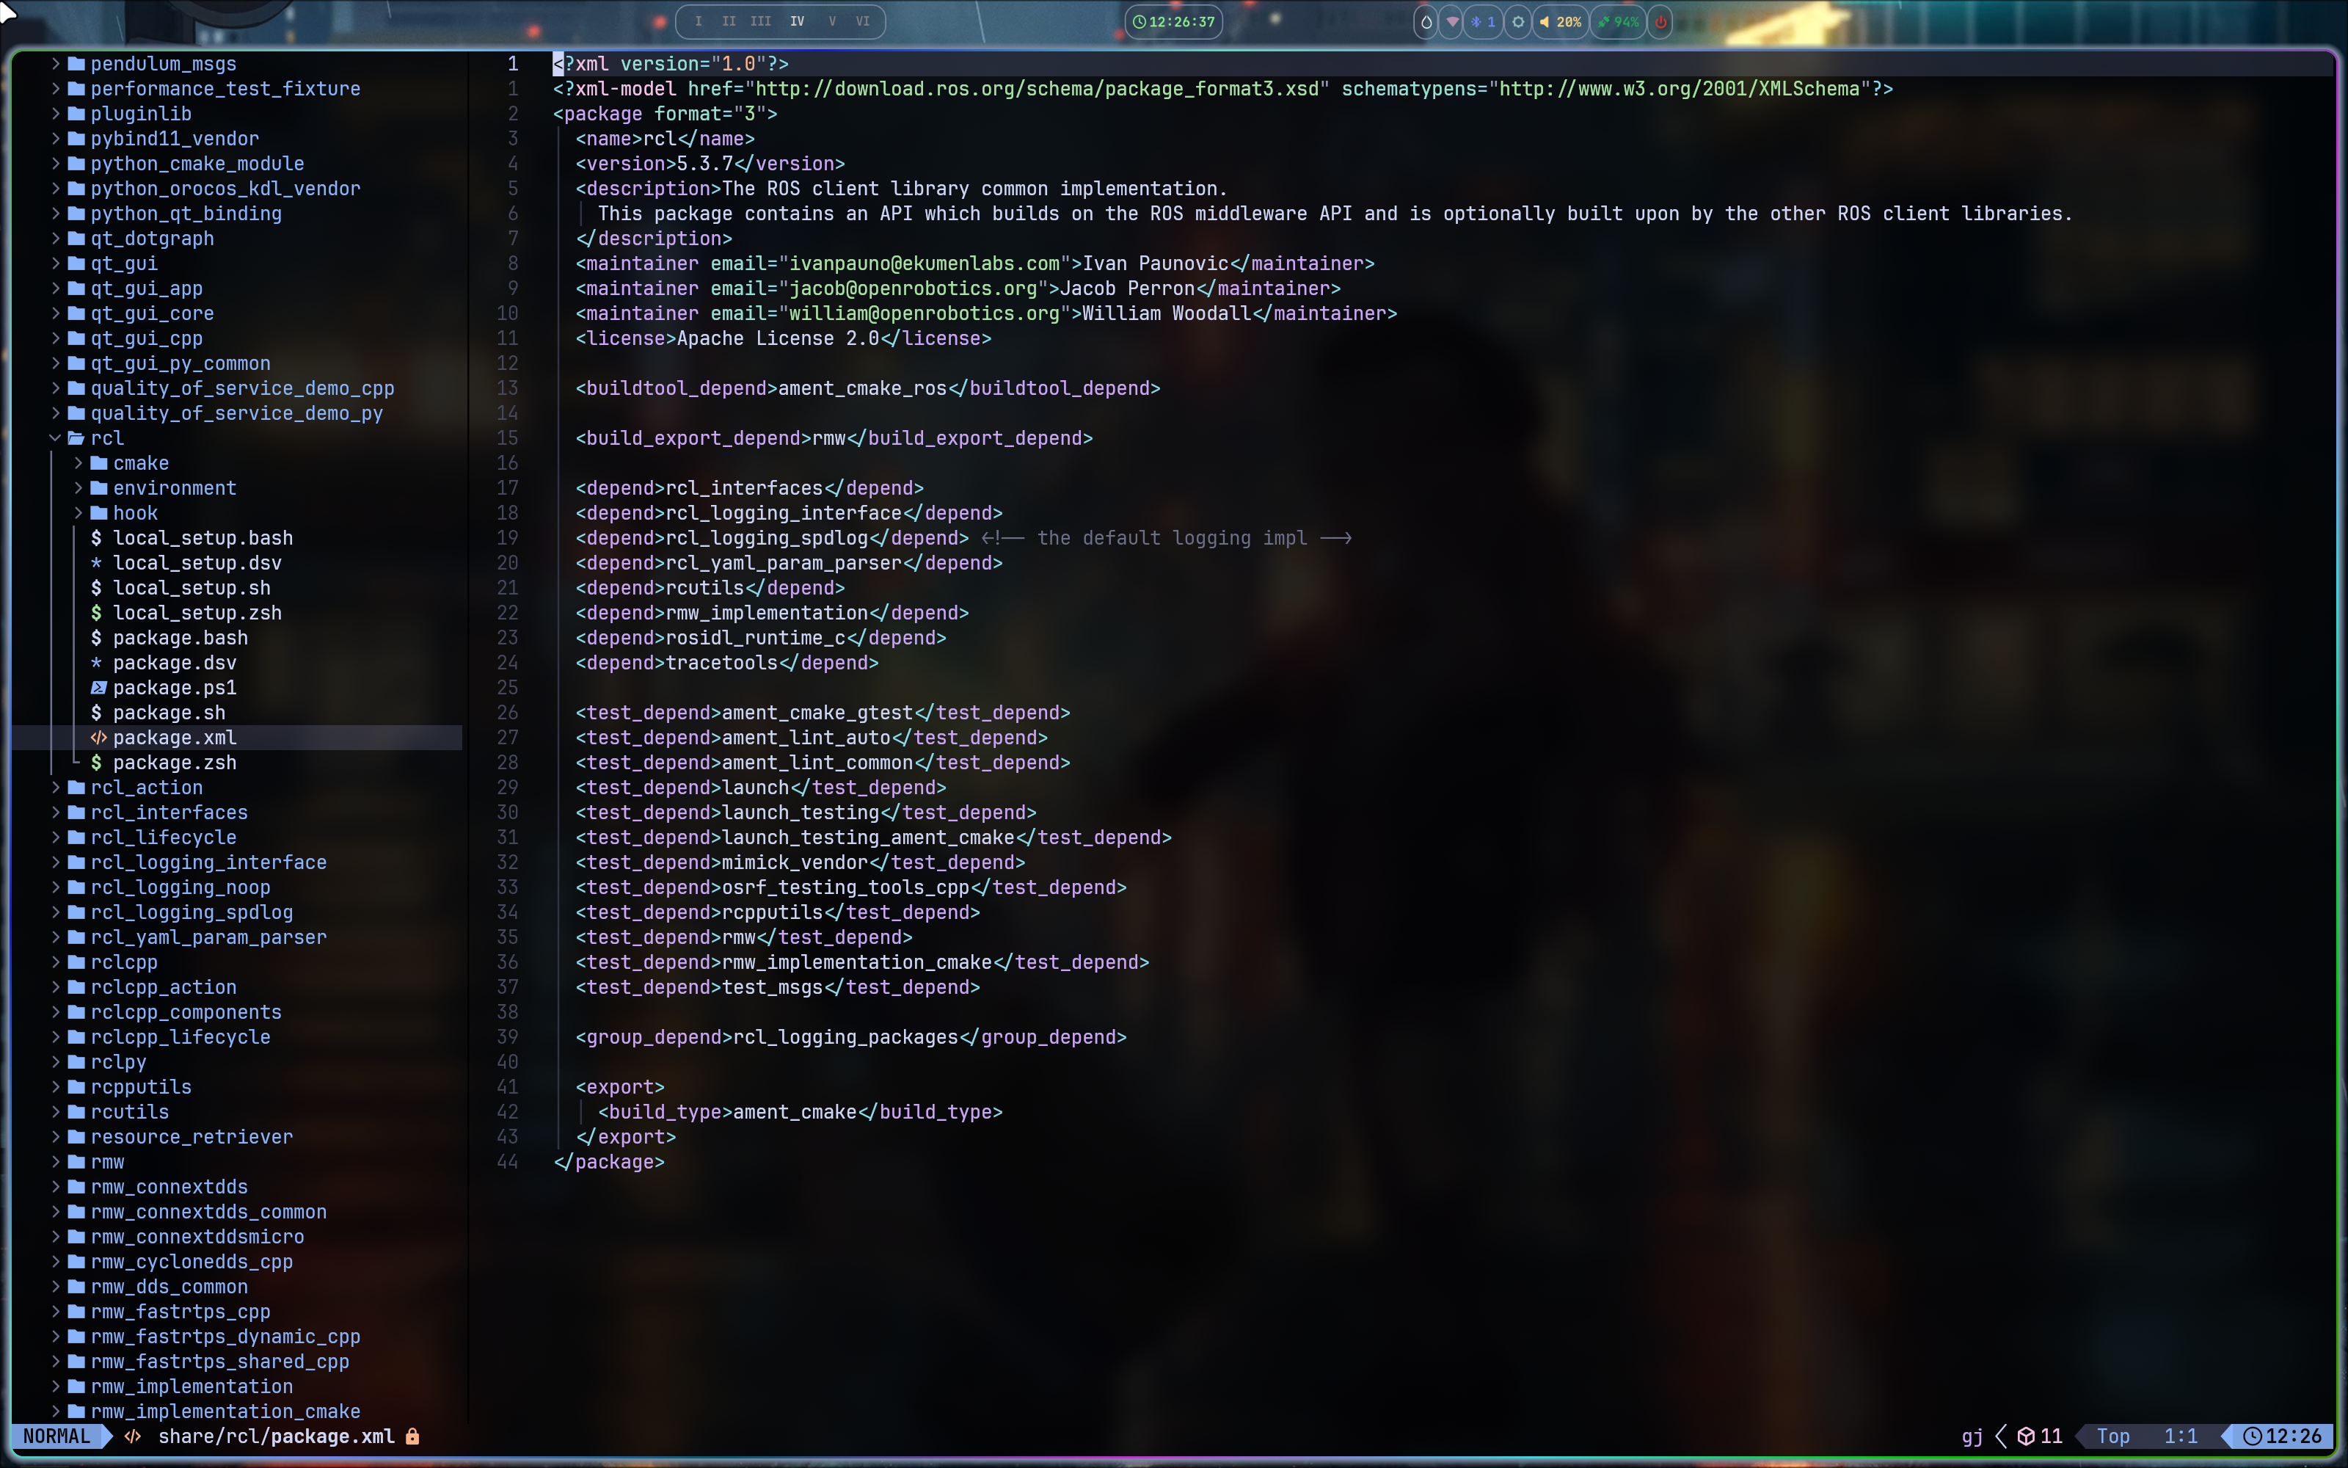The height and width of the screenshot is (1468, 2348).
Task: Open the gear settings icon in bar
Action: (1518, 21)
